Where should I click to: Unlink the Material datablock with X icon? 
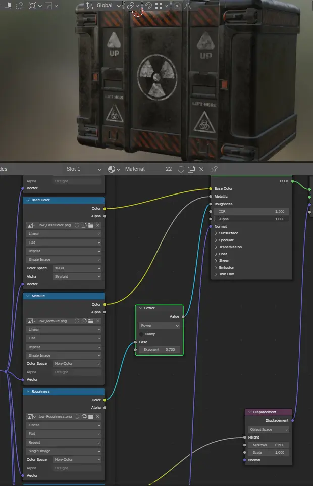pos(201,169)
